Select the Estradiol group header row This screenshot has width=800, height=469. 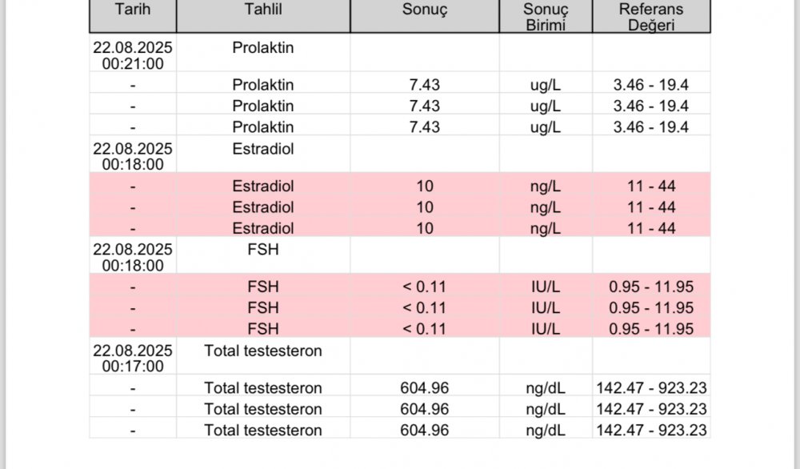tap(399, 155)
